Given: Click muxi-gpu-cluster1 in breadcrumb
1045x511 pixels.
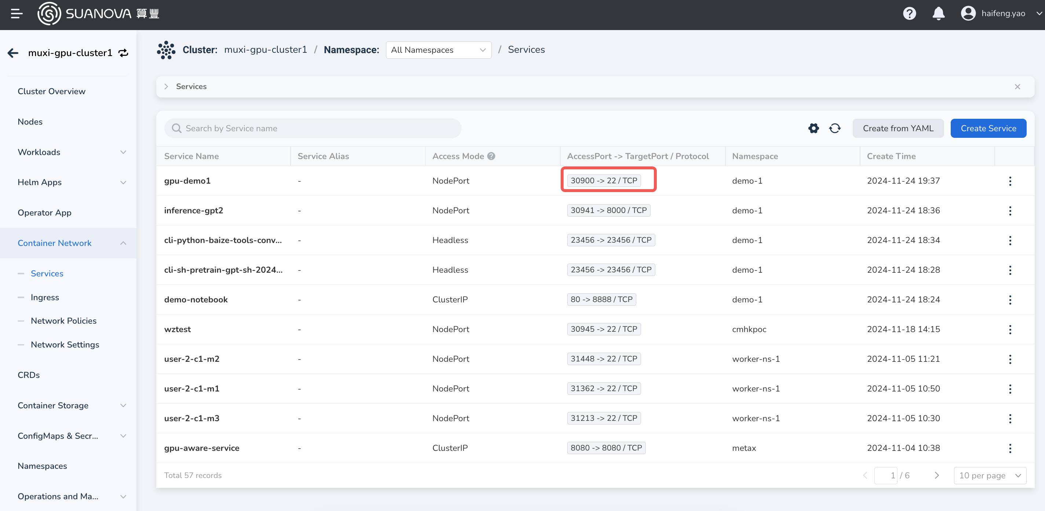Looking at the screenshot, I should point(265,50).
